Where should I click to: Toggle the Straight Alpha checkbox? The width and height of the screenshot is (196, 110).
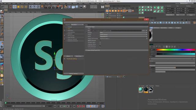[100, 42]
